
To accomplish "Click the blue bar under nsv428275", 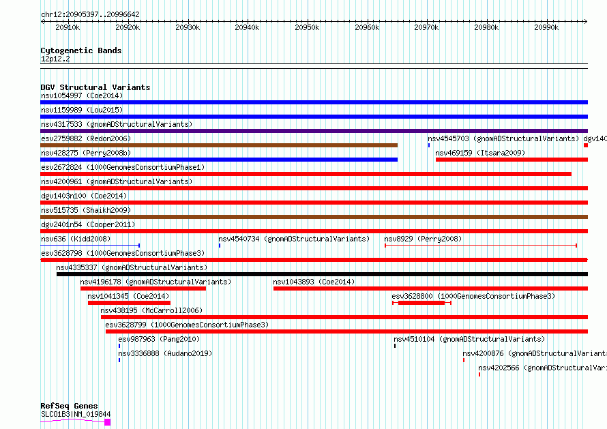I will coord(219,160).
